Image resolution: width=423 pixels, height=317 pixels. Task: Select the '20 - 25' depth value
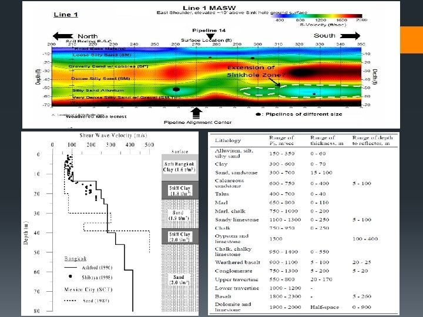[362, 262]
